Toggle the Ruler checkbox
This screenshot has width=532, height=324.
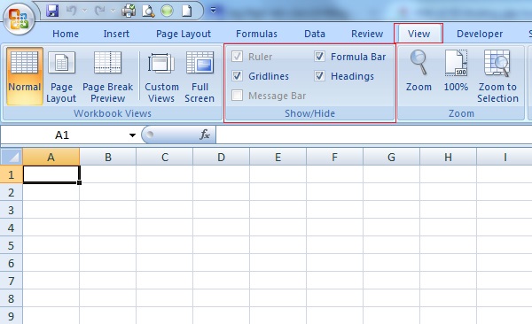pos(237,57)
